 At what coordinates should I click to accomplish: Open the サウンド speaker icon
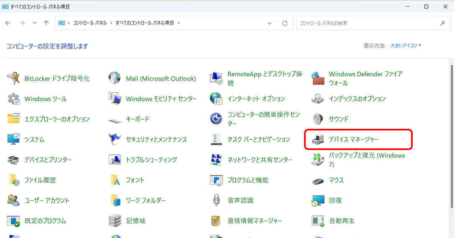(x=318, y=119)
